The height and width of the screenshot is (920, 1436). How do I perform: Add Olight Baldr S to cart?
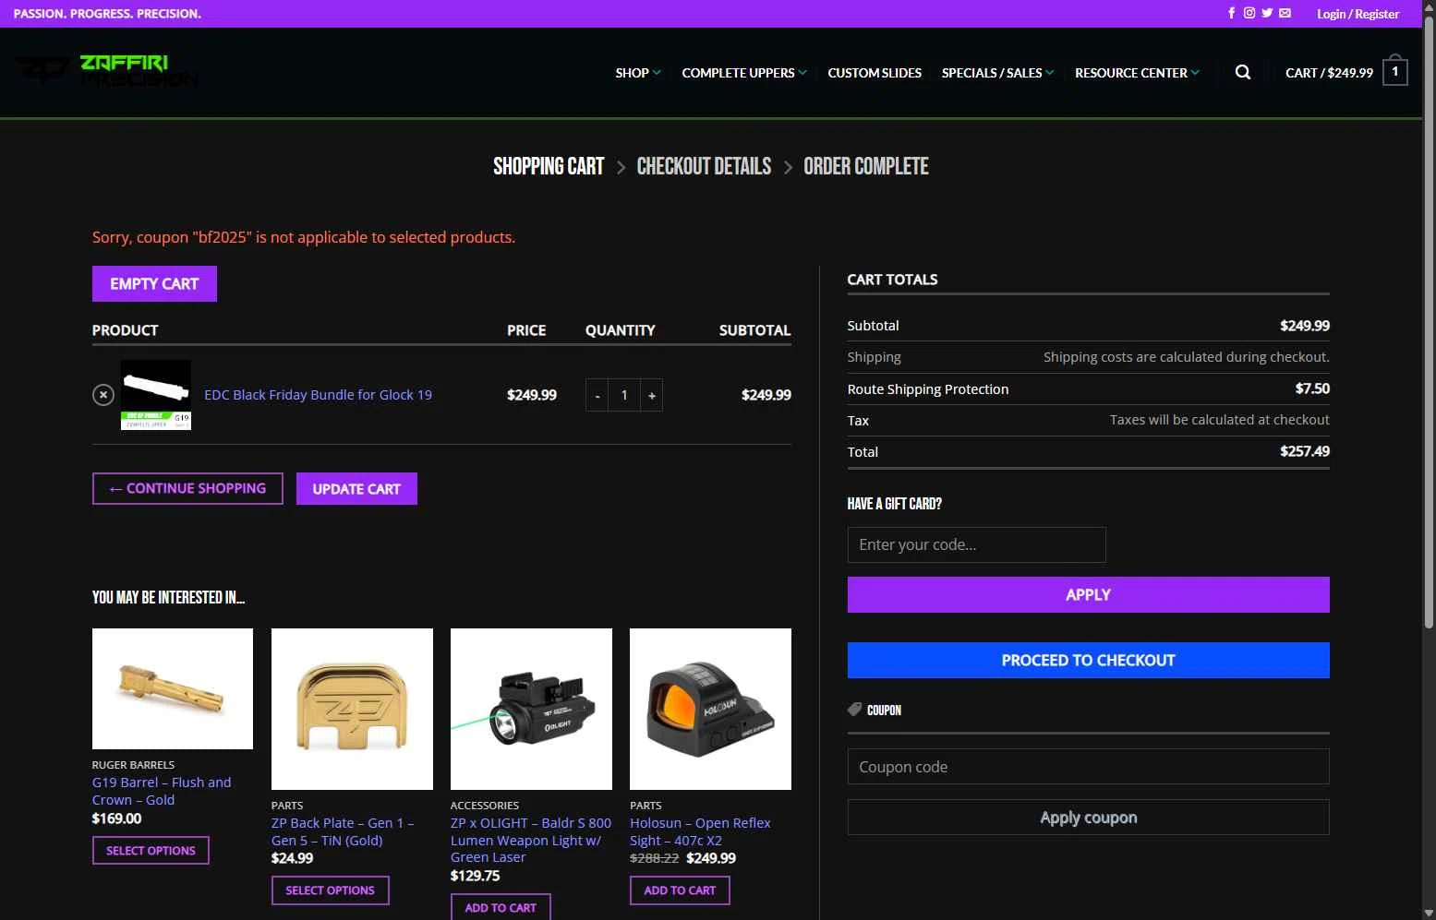pos(501,908)
